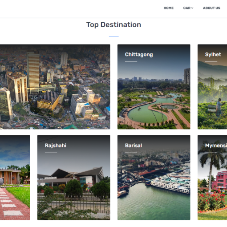Select the pink building in Mymensingh photo
The width and height of the screenshot is (227, 227).
[219, 181]
